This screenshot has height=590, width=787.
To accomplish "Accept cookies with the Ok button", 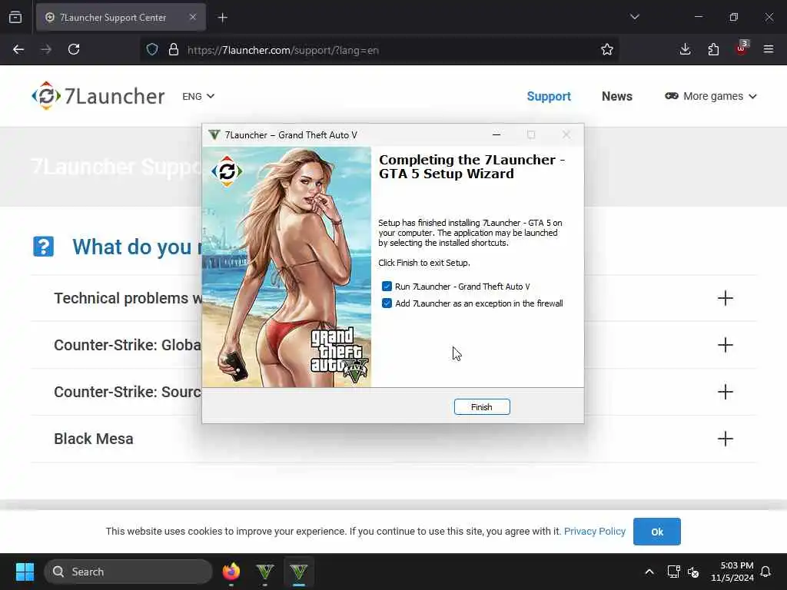I will pyautogui.click(x=656, y=532).
